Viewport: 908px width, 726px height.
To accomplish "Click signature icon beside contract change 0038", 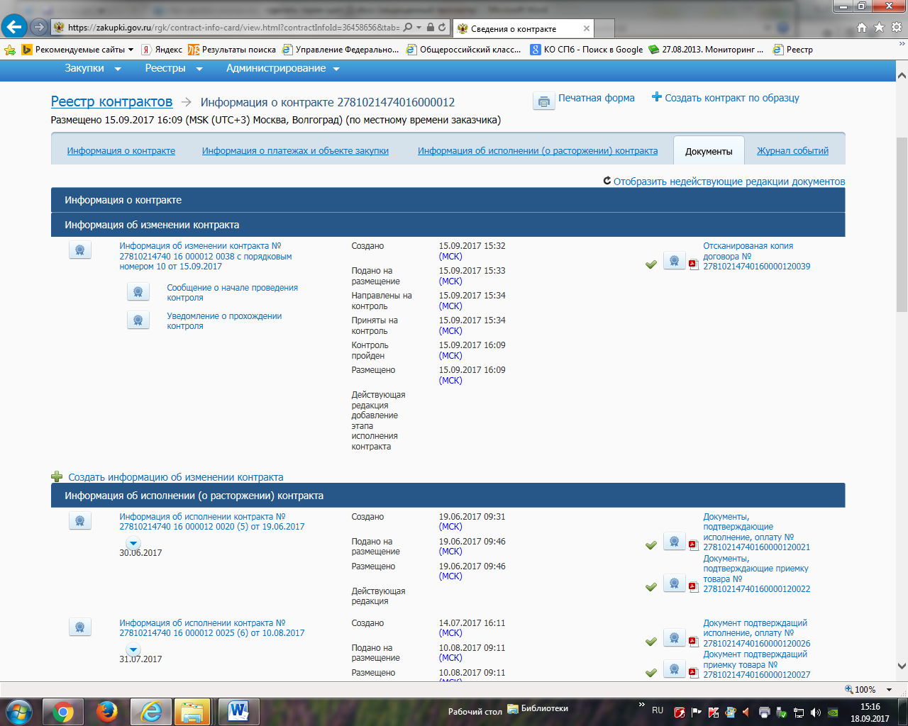I will pos(80,250).
